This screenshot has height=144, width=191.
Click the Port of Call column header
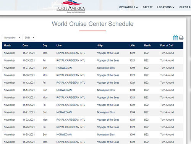pos(167,45)
